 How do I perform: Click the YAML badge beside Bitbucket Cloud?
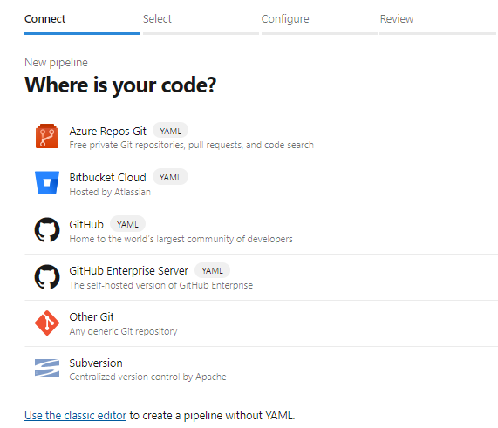point(170,177)
